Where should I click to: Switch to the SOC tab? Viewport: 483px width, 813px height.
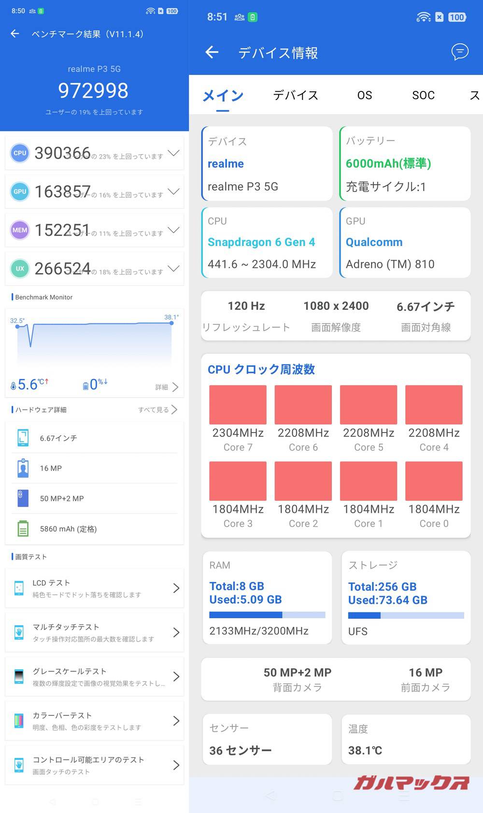click(423, 95)
